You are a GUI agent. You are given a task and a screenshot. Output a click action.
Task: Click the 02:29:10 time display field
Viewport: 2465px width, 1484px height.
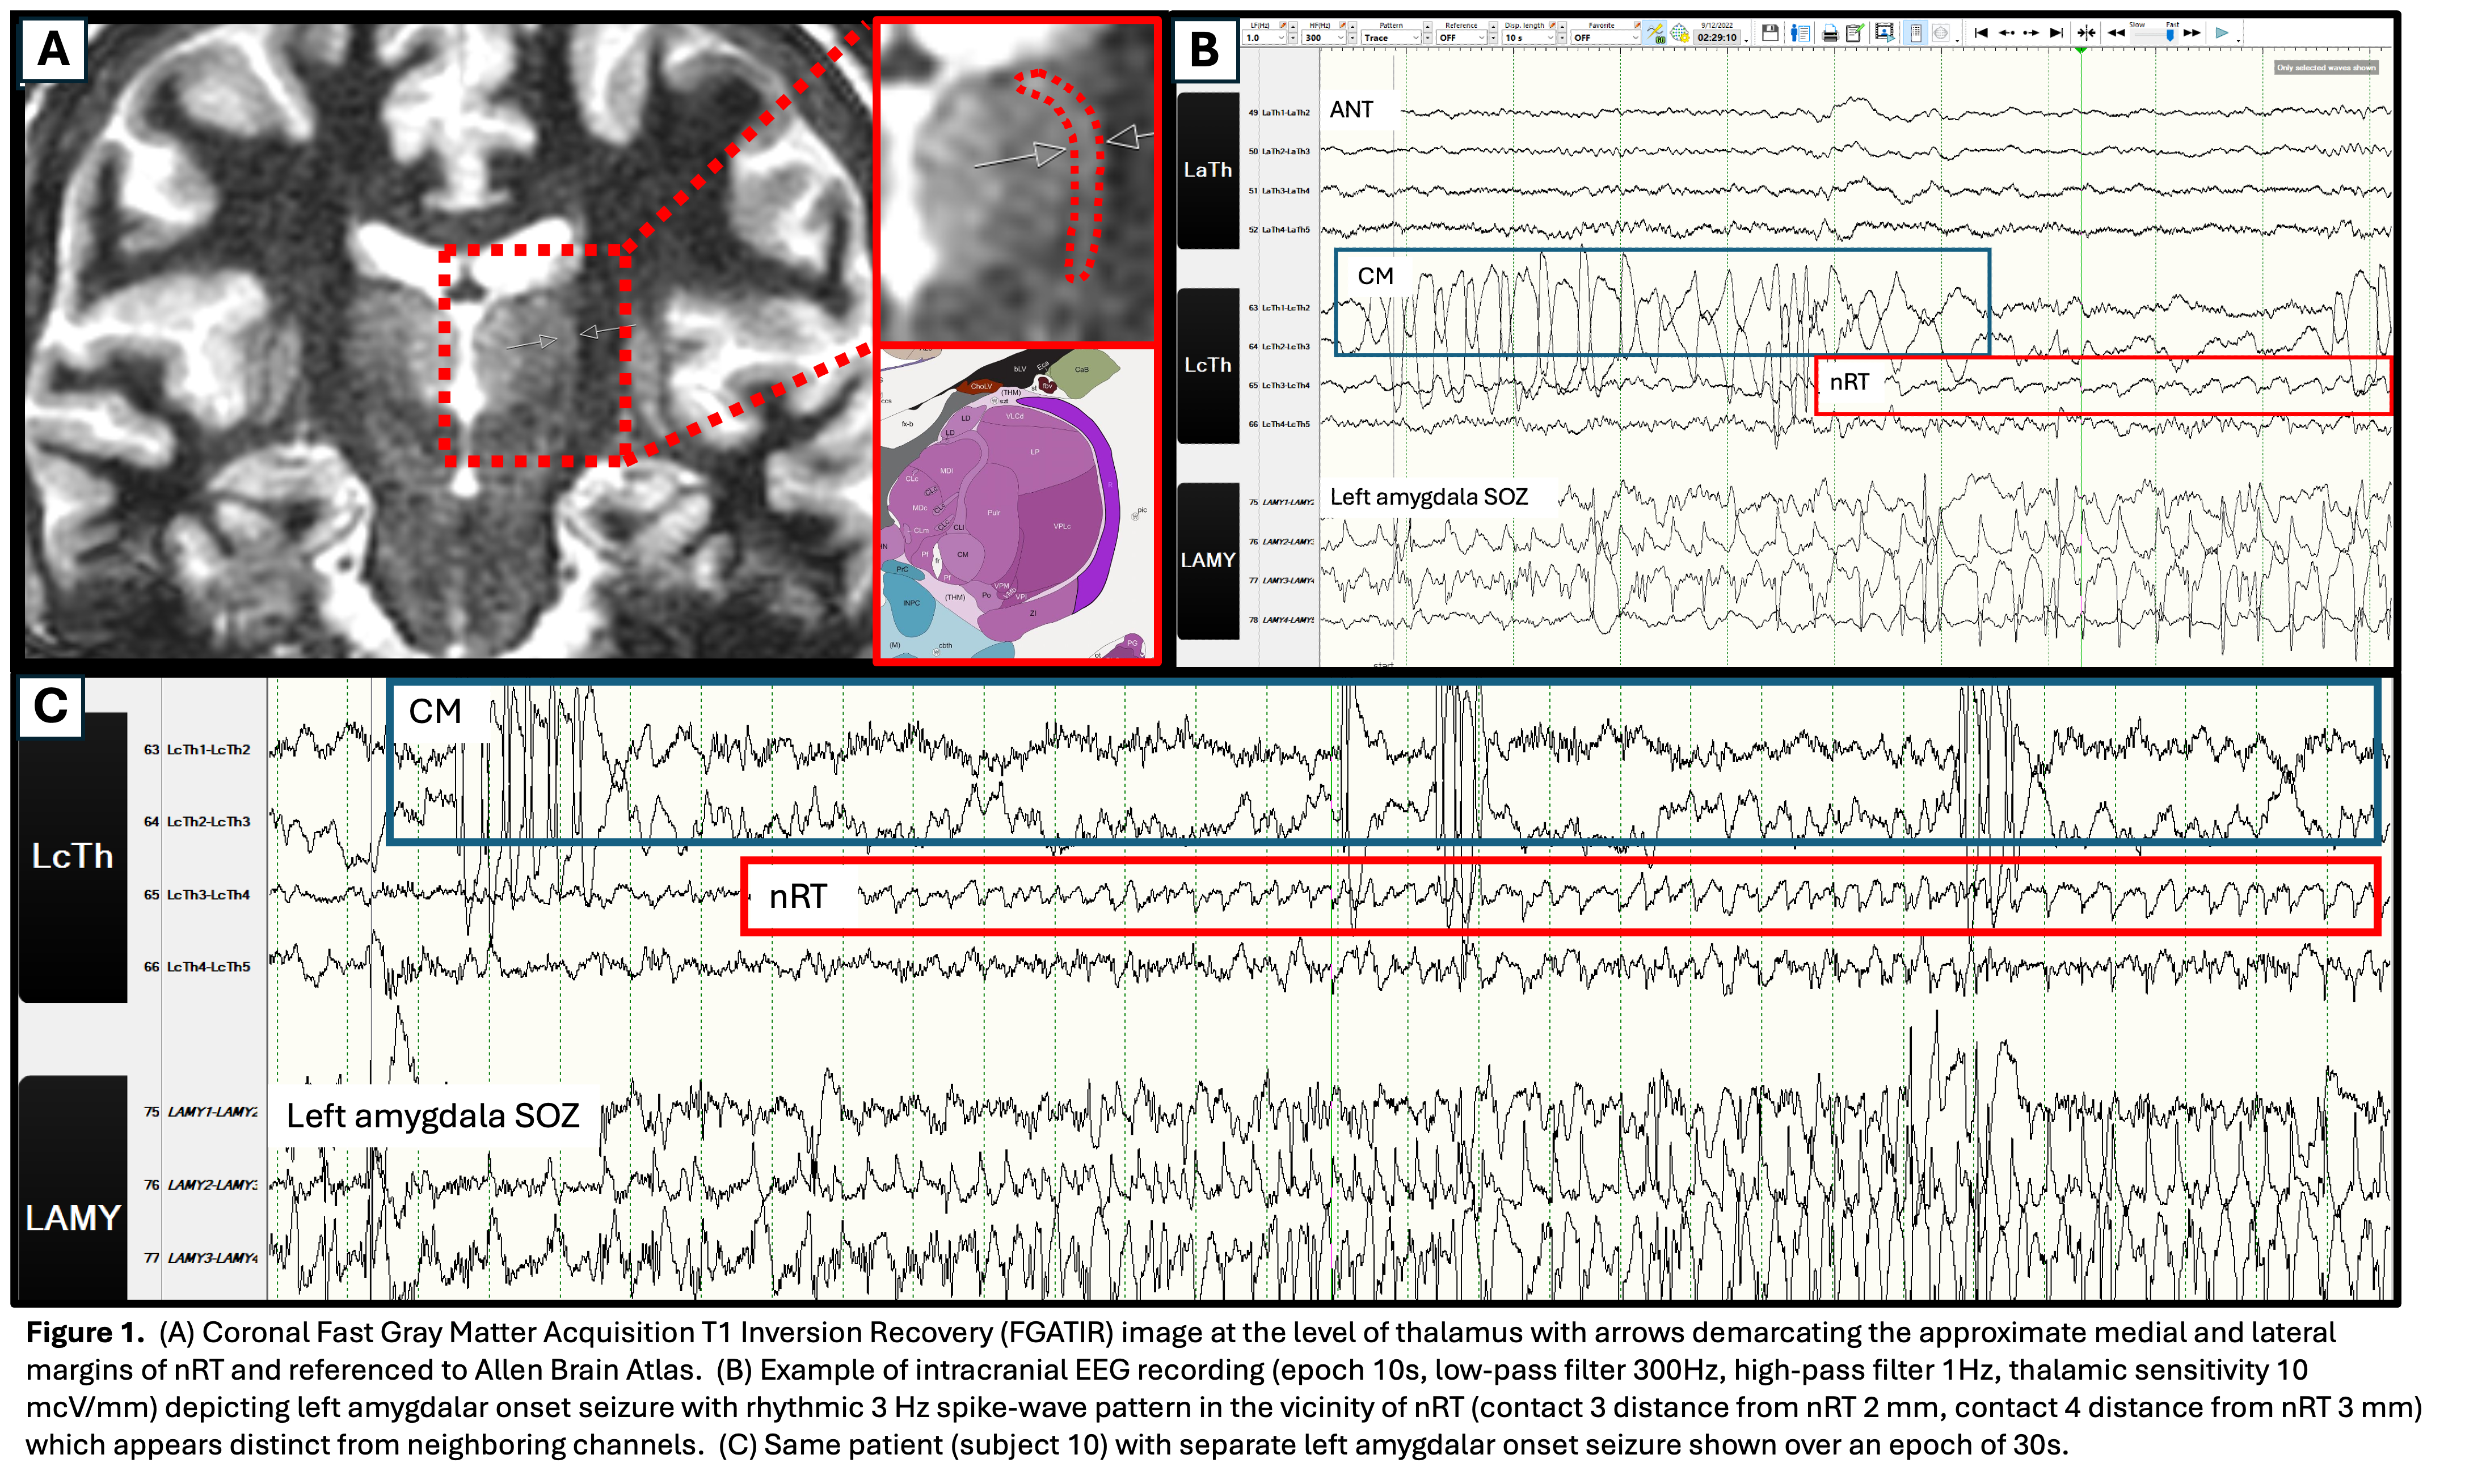coord(1718,38)
